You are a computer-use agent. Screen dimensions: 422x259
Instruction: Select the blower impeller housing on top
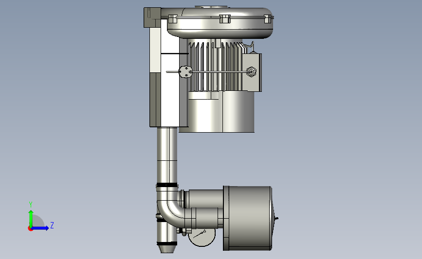tap(220, 22)
